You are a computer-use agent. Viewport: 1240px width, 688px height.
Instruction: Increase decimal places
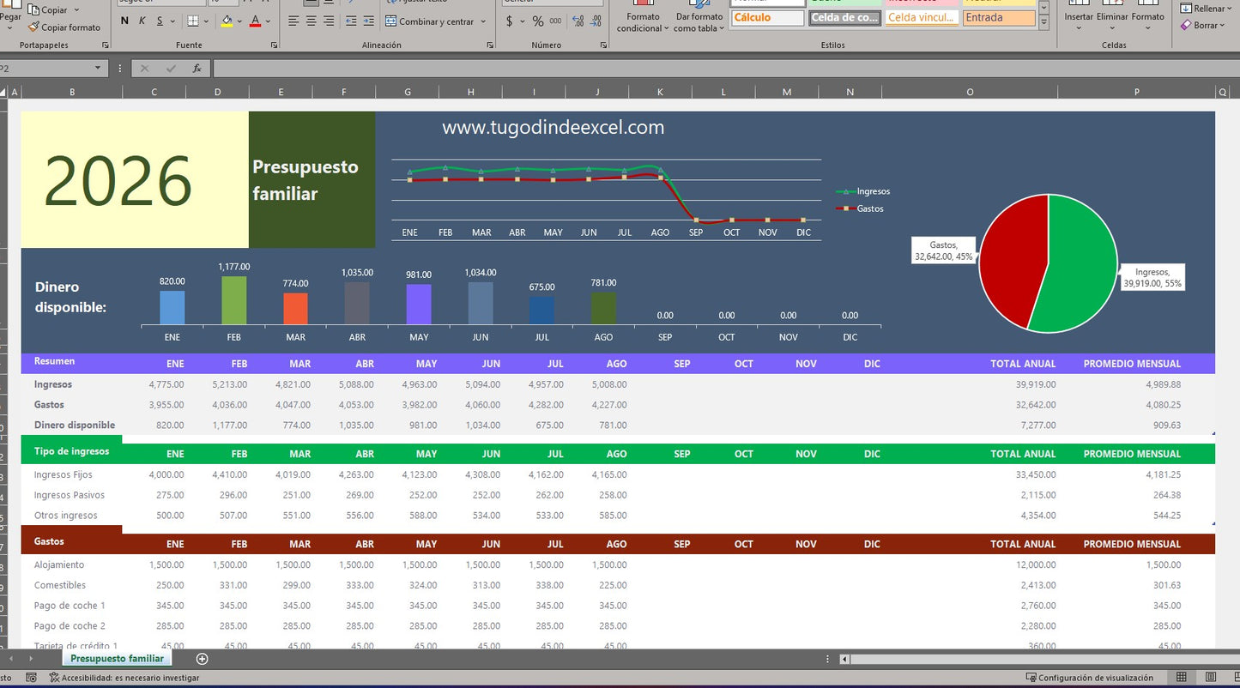coord(578,21)
